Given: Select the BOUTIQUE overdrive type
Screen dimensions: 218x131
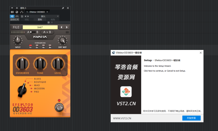Looking at the screenshot, I should click(x=40, y=82).
